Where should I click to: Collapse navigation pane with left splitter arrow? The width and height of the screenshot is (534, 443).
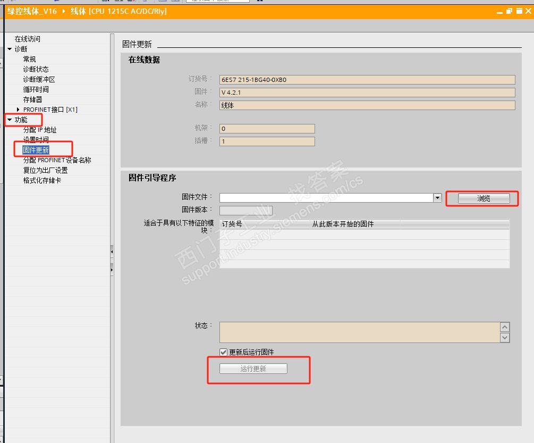(112, 252)
